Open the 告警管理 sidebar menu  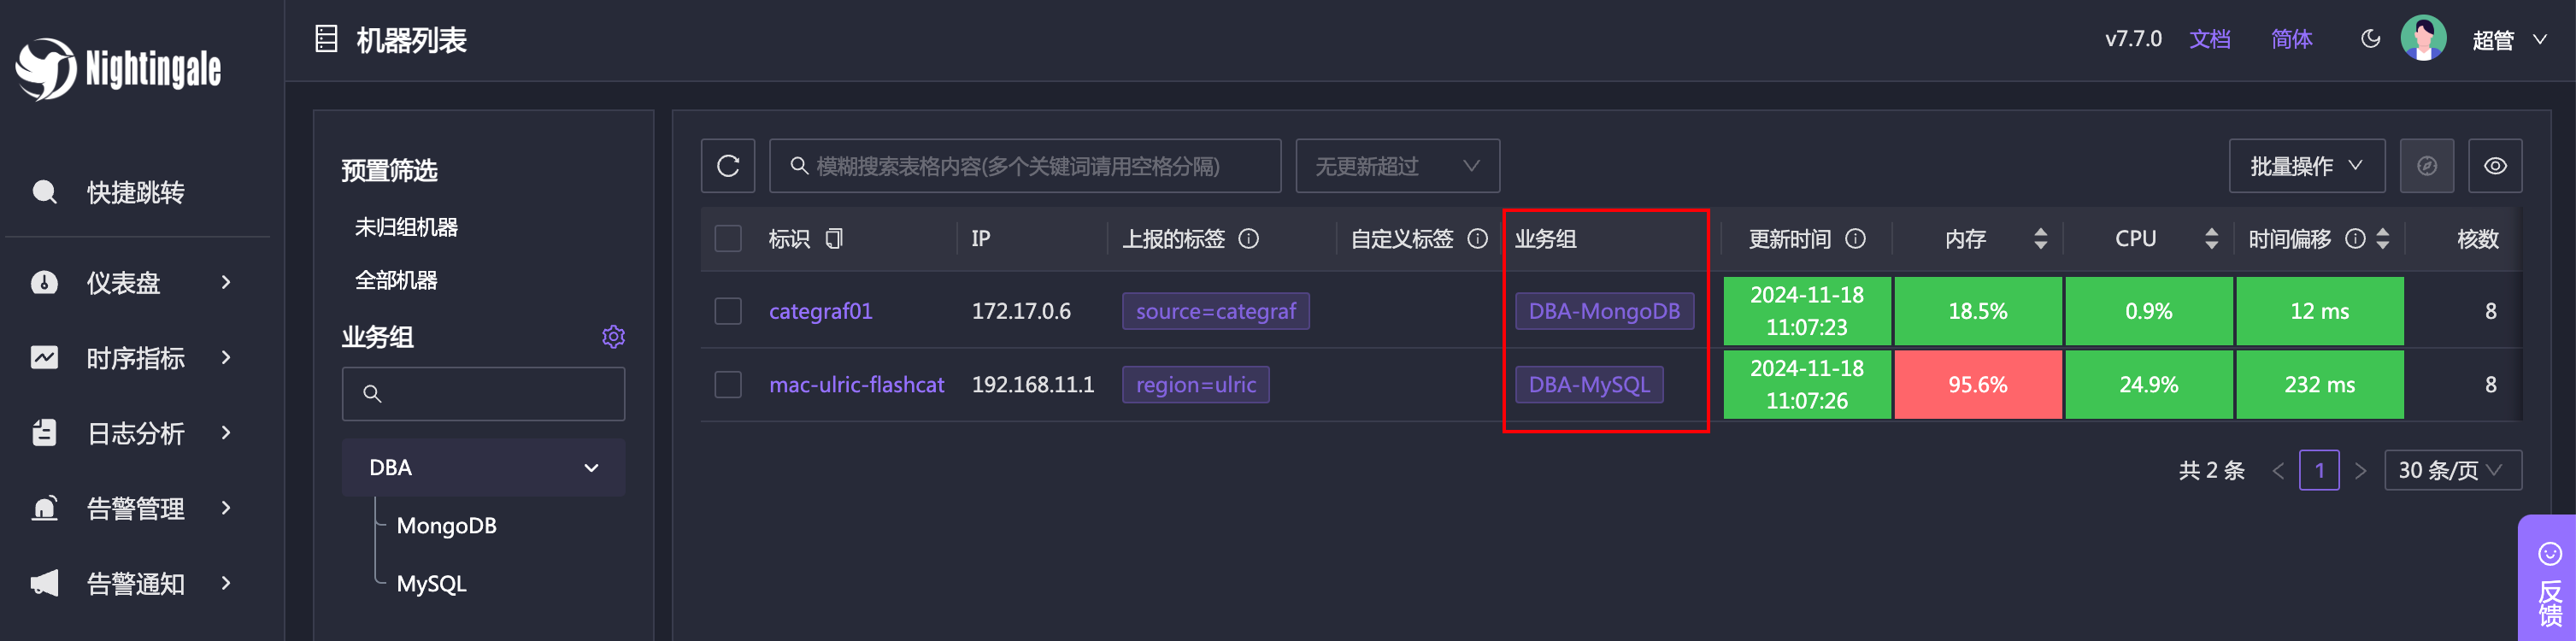137,509
